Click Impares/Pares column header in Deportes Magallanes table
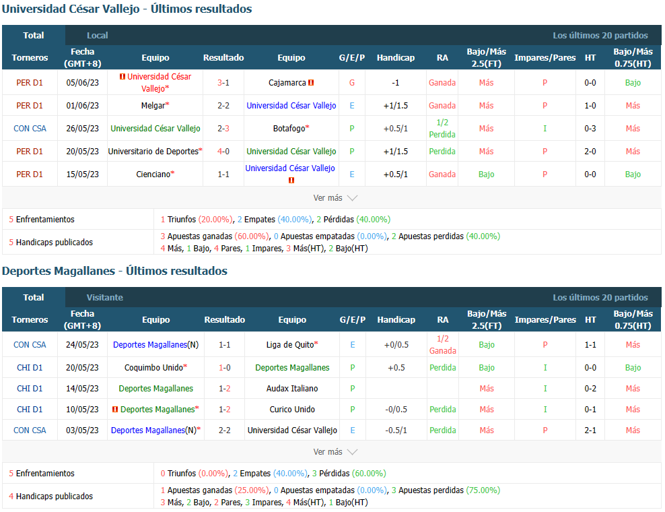 545,320
